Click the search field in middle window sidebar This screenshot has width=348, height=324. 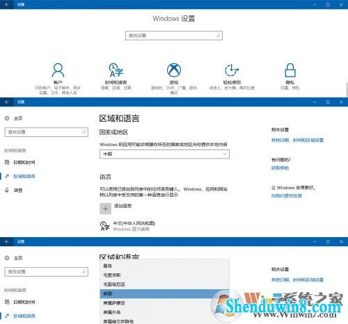47,132
